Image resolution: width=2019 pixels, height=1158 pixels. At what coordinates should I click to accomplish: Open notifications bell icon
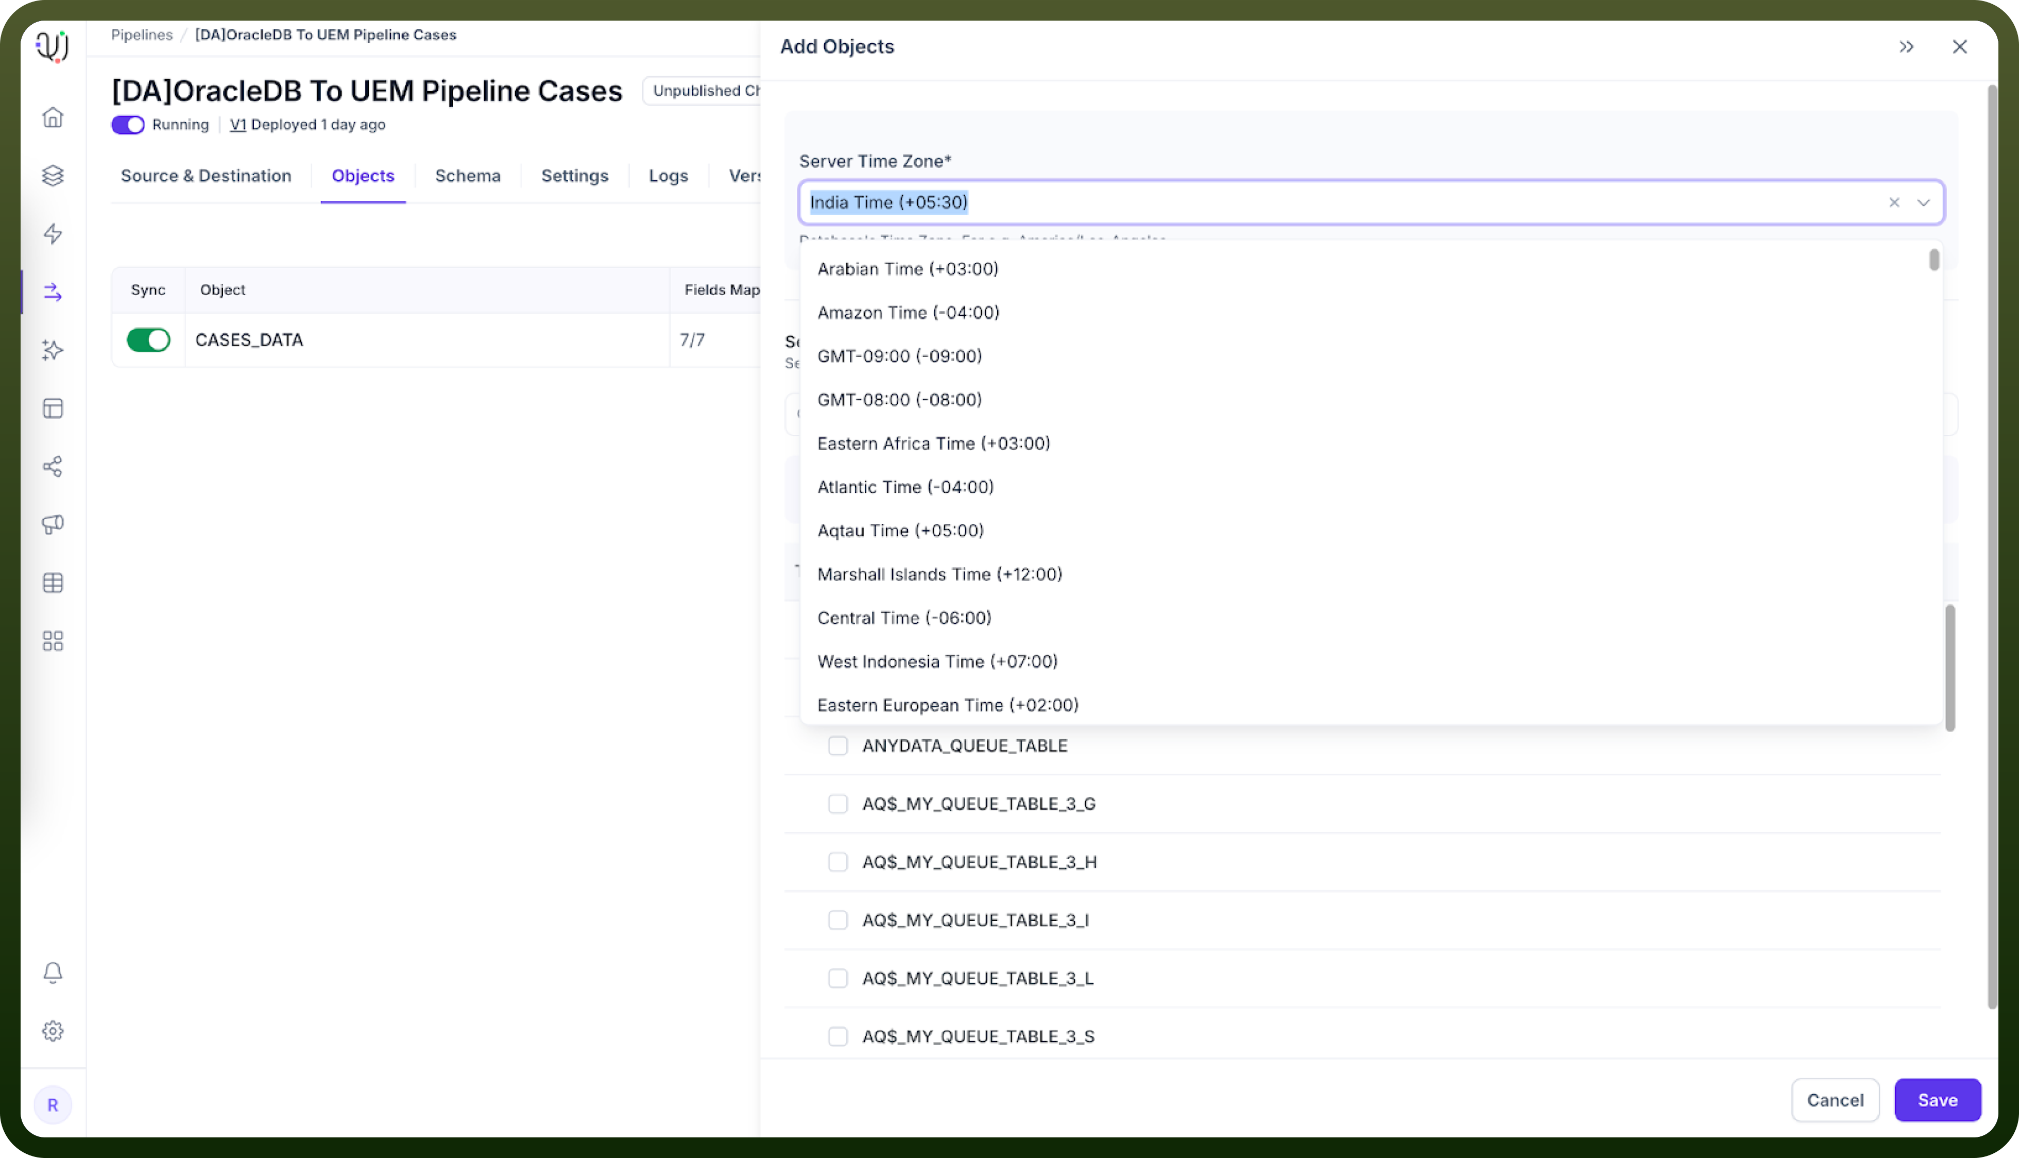(53, 972)
